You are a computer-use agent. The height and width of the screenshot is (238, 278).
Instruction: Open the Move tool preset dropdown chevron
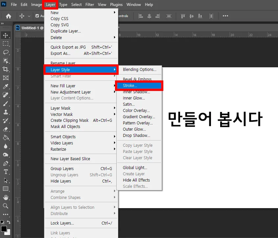[30, 16]
